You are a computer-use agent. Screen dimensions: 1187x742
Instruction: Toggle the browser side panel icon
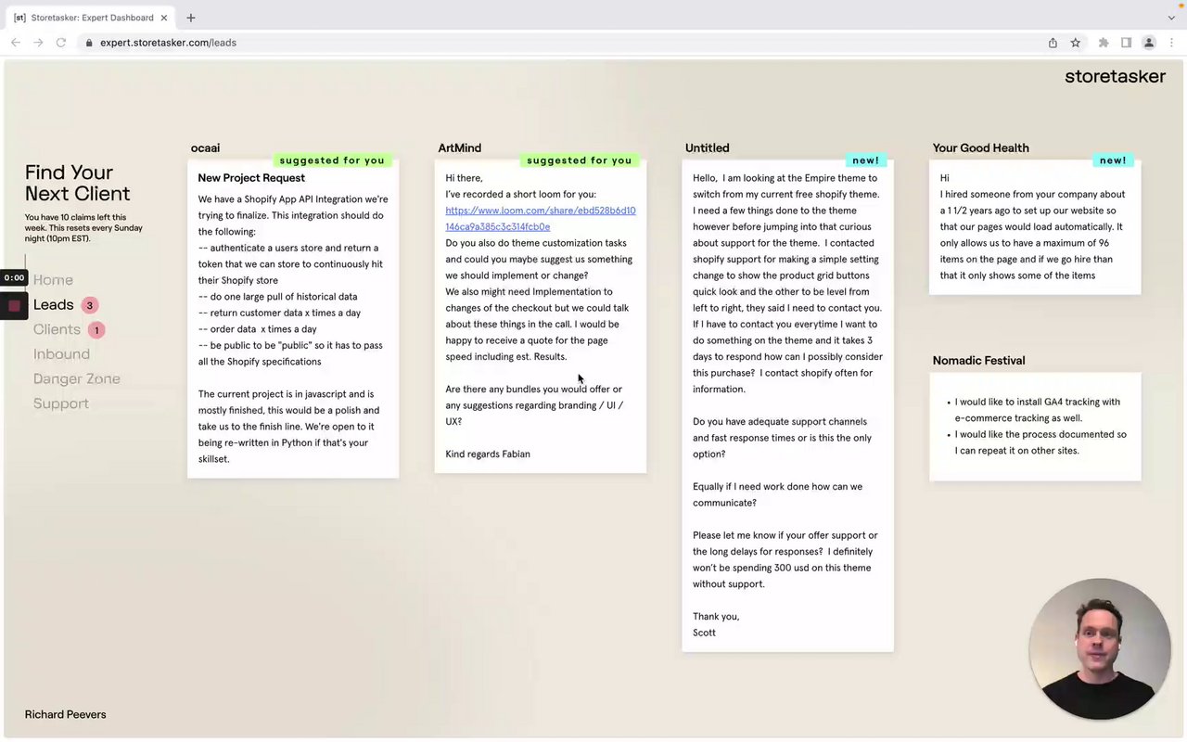1126,43
